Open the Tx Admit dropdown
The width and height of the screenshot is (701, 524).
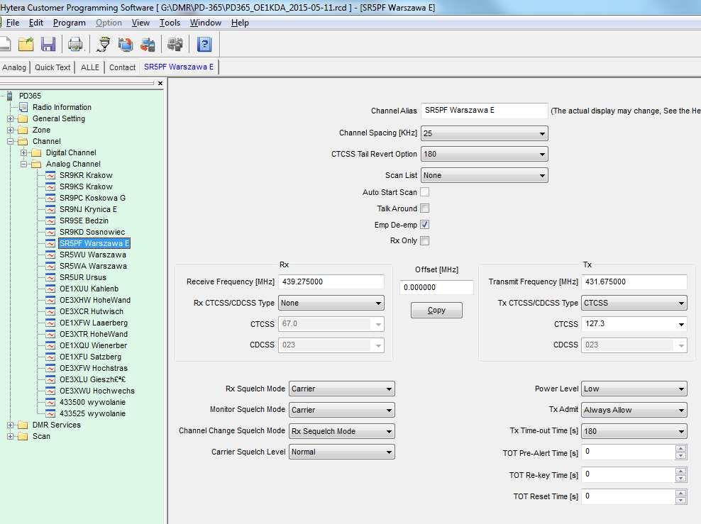[x=634, y=410]
